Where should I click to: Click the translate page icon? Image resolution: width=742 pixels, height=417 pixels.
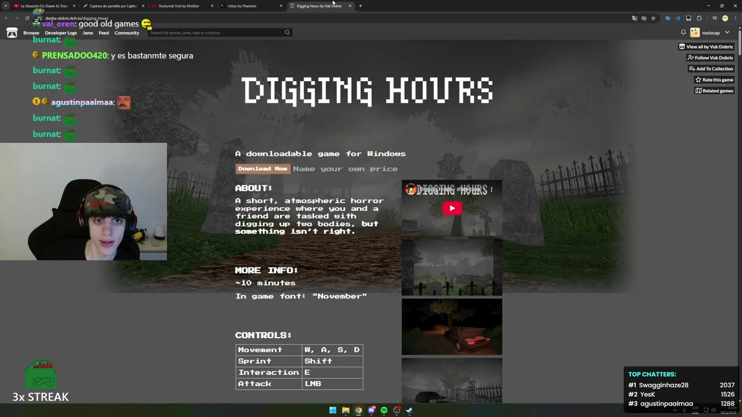coord(635,18)
